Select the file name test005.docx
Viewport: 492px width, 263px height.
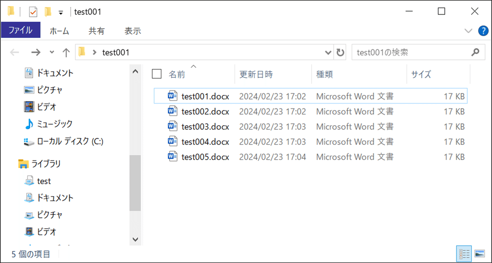click(205, 157)
